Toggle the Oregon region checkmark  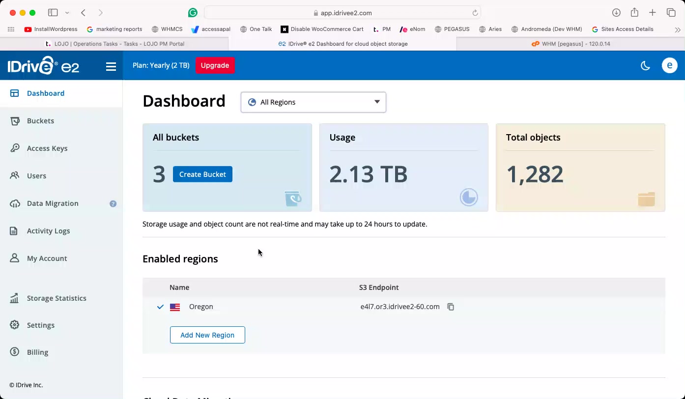160,307
